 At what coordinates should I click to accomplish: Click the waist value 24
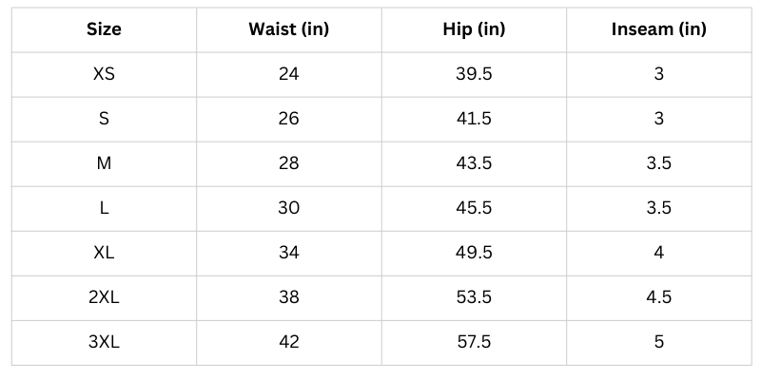[x=289, y=74]
